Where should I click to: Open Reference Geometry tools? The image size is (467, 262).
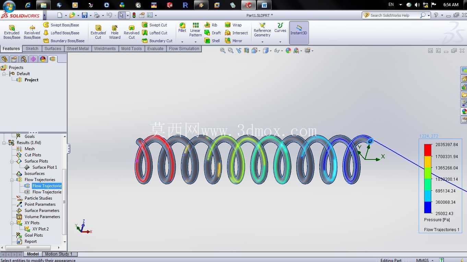pos(262,29)
